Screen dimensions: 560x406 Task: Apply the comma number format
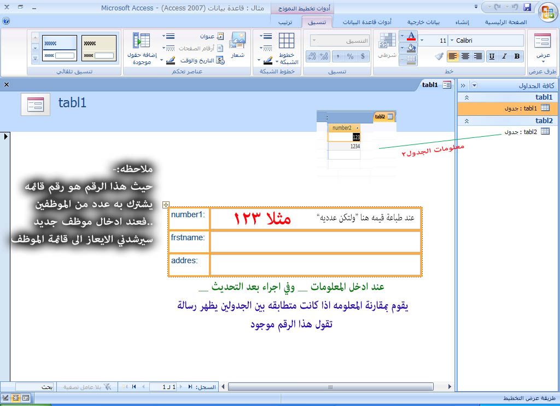tap(337, 56)
